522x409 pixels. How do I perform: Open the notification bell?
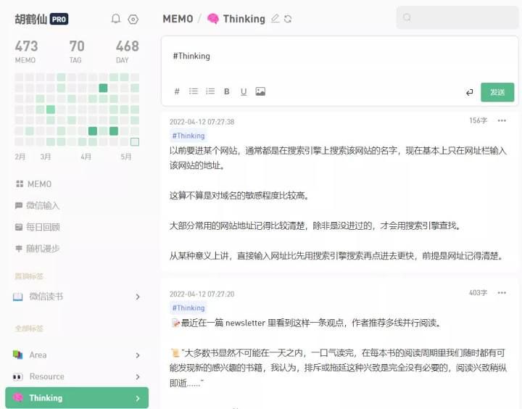[115, 19]
